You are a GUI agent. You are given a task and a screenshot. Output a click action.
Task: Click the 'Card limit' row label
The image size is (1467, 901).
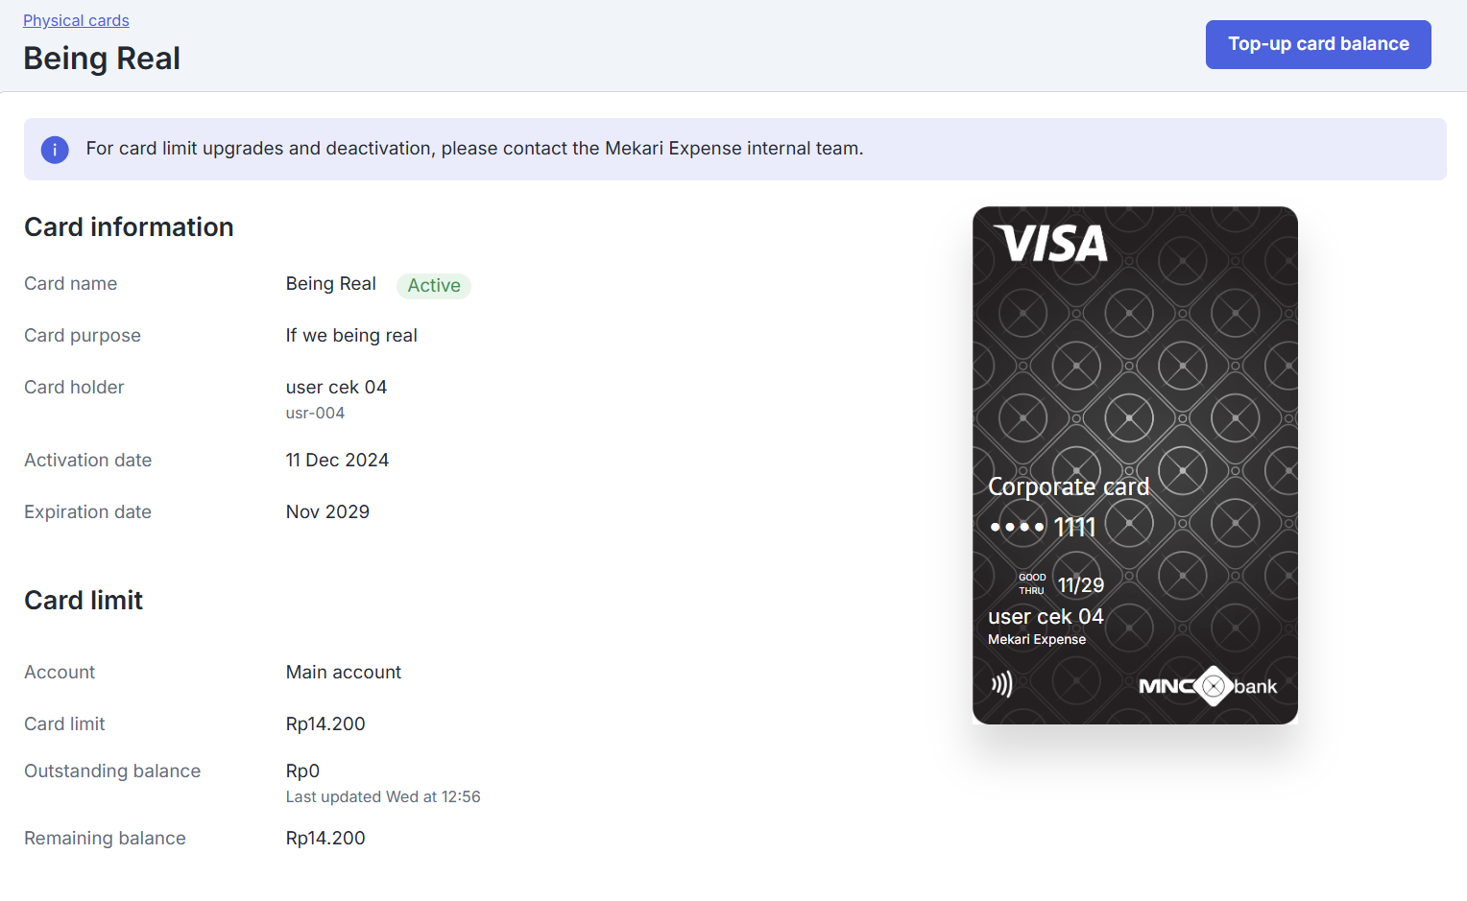click(x=64, y=724)
